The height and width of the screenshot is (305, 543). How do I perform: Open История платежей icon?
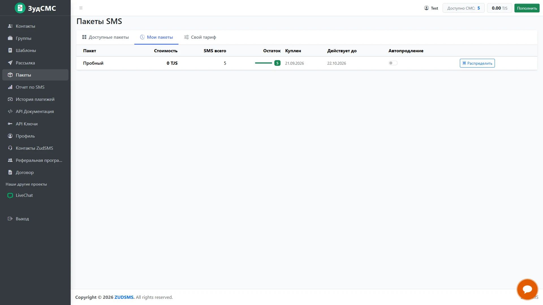10,99
